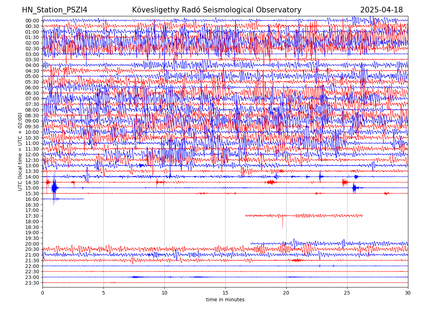Click the 20 tick on the x-axis
This screenshot has height=319, width=425.
point(286,293)
